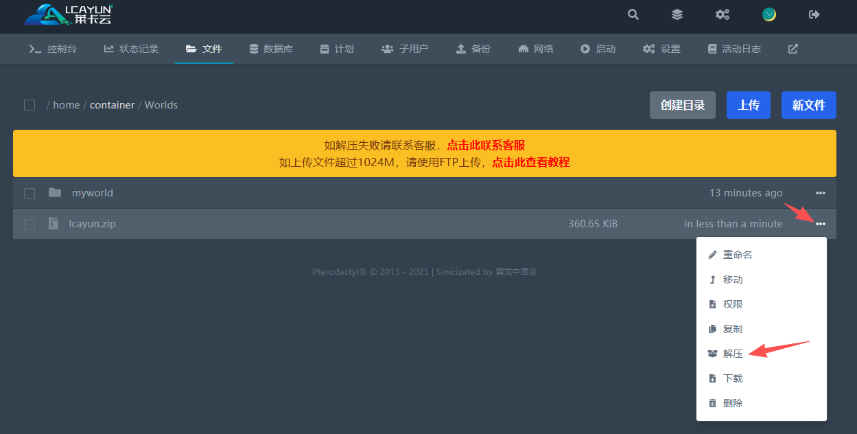Click the myworld folder icon
Screen dimensions: 857x434
[x=55, y=193]
